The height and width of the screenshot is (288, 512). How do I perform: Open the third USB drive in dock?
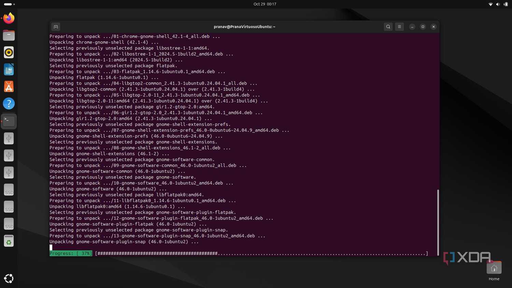tap(9, 172)
